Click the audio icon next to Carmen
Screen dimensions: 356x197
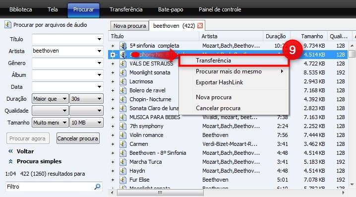[x=123, y=144]
